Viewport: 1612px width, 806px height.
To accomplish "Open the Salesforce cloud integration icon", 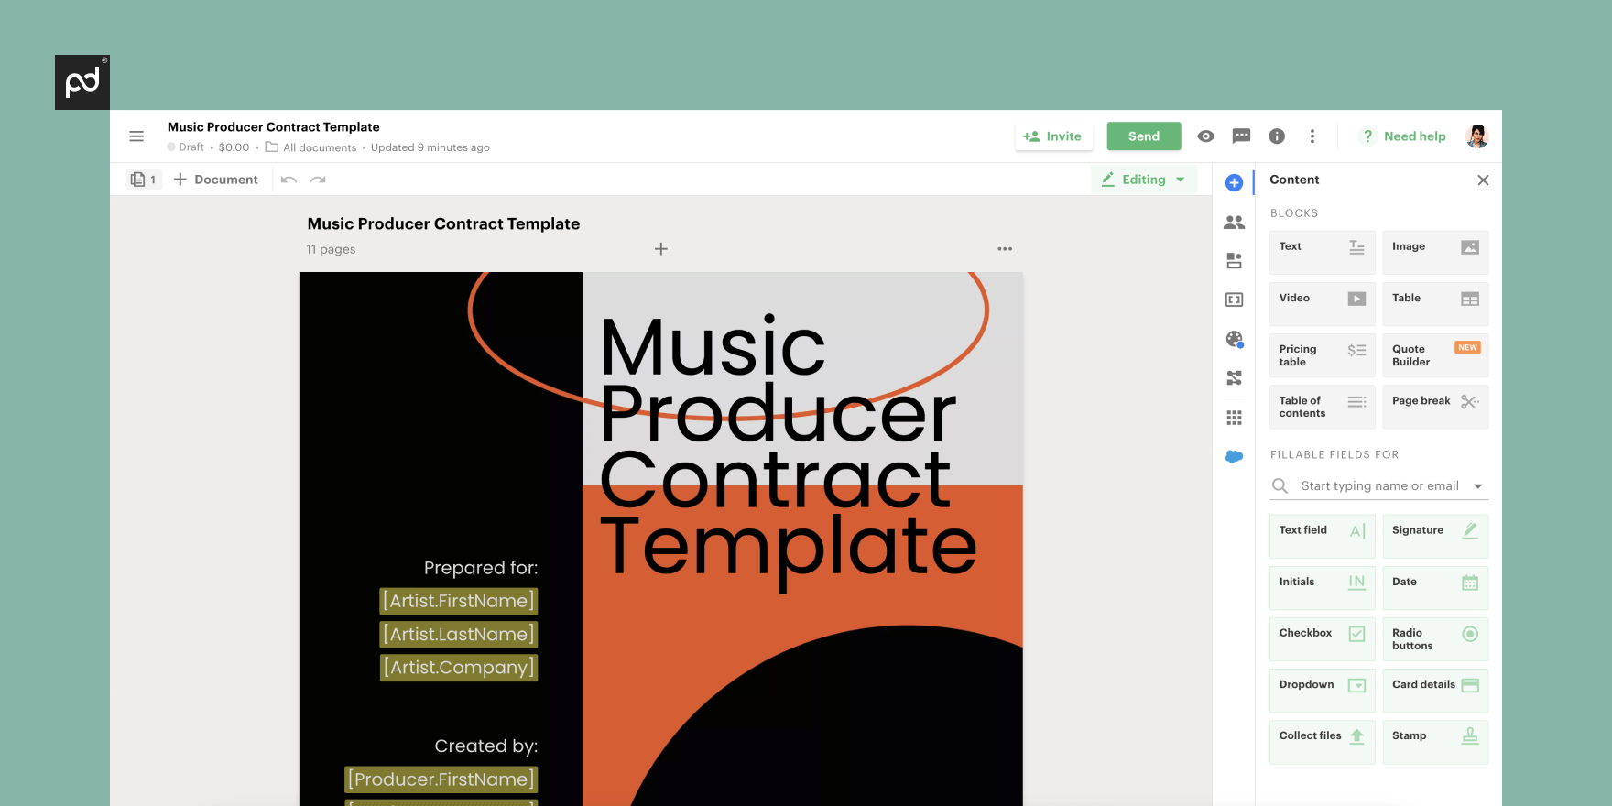I will pos(1234,457).
